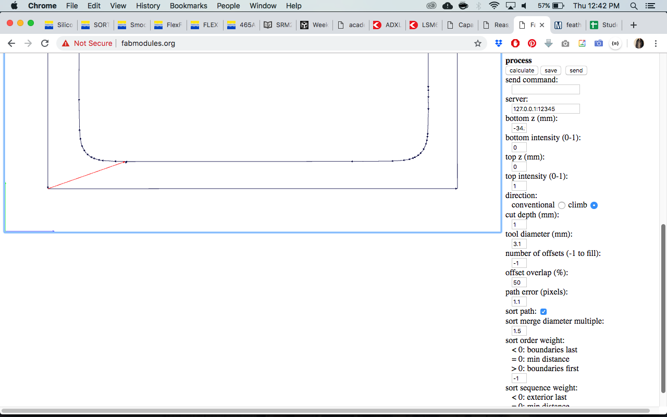The image size is (667, 417).
Task: Open the File menu
Action: (72, 6)
